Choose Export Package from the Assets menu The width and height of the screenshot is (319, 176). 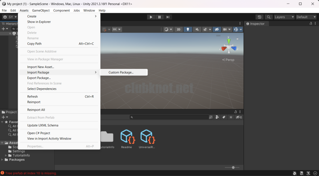click(x=39, y=78)
